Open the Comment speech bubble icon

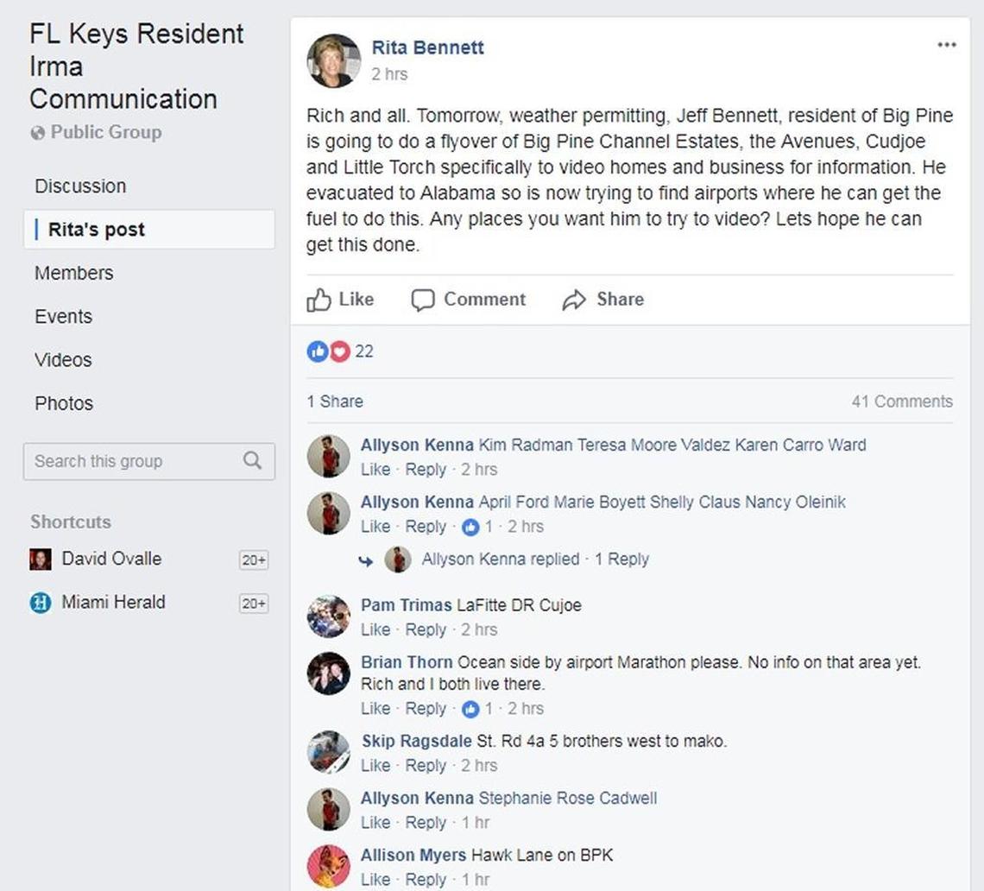(x=424, y=300)
